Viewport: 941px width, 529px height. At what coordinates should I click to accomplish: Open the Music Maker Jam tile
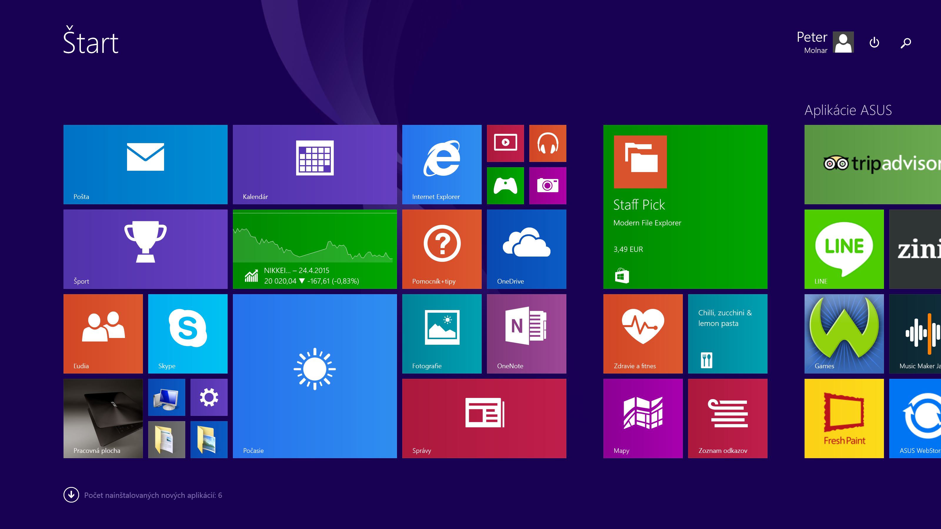tap(915, 334)
